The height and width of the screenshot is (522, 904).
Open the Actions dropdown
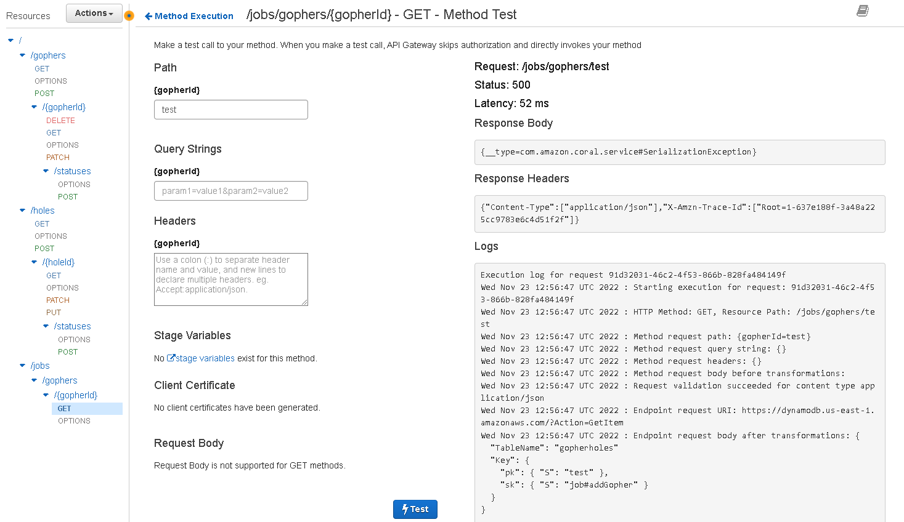point(94,14)
